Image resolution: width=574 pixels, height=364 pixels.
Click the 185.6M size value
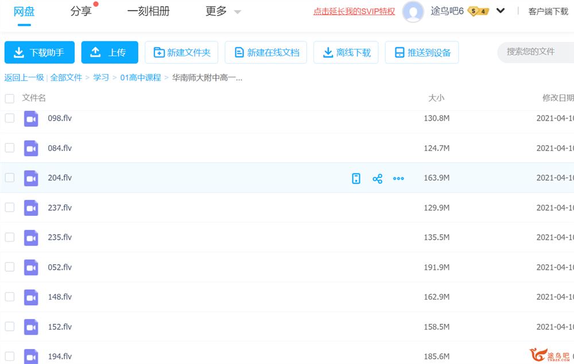[x=437, y=357]
